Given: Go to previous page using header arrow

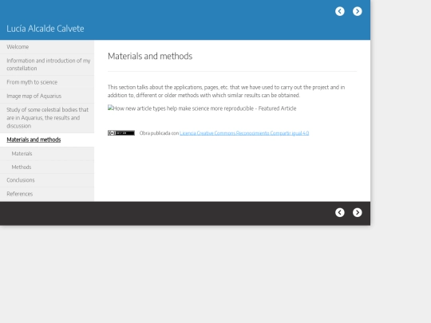Looking at the screenshot, I should (x=340, y=11).
